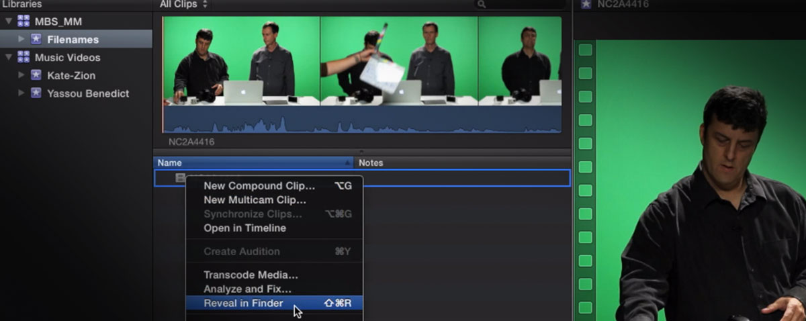Expand the Filenames event
806x321 pixels.
(x=21, y=40)
